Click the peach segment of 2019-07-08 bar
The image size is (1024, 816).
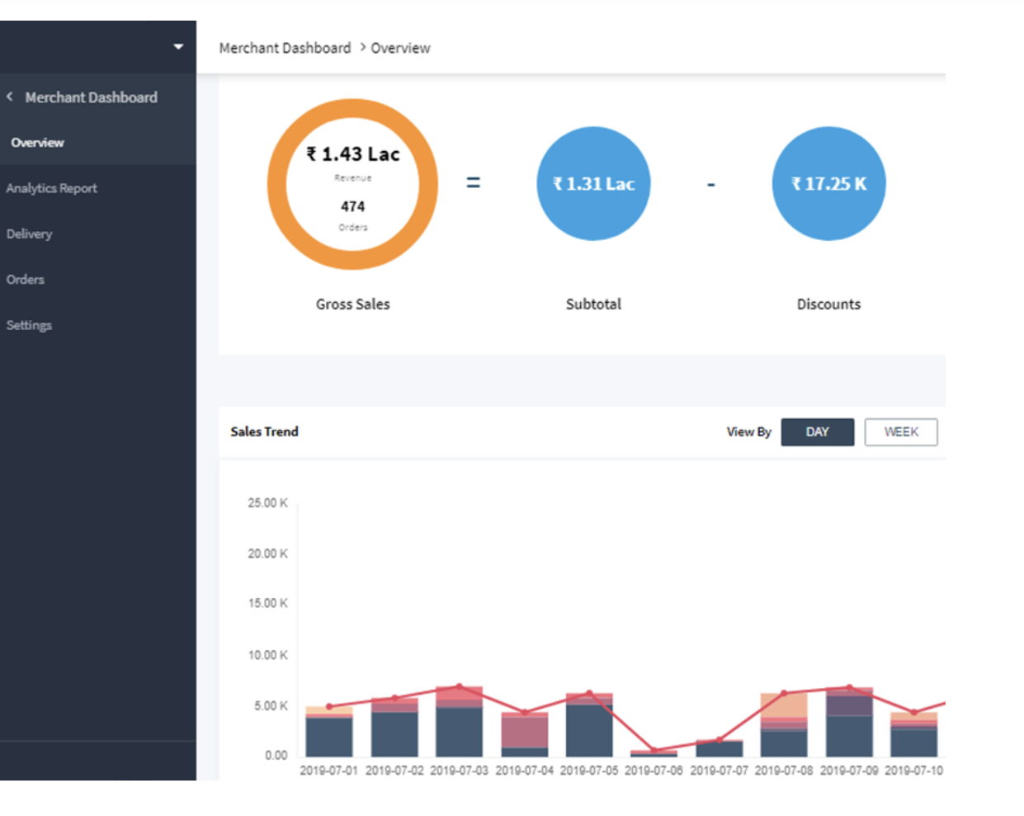[784, 705]
